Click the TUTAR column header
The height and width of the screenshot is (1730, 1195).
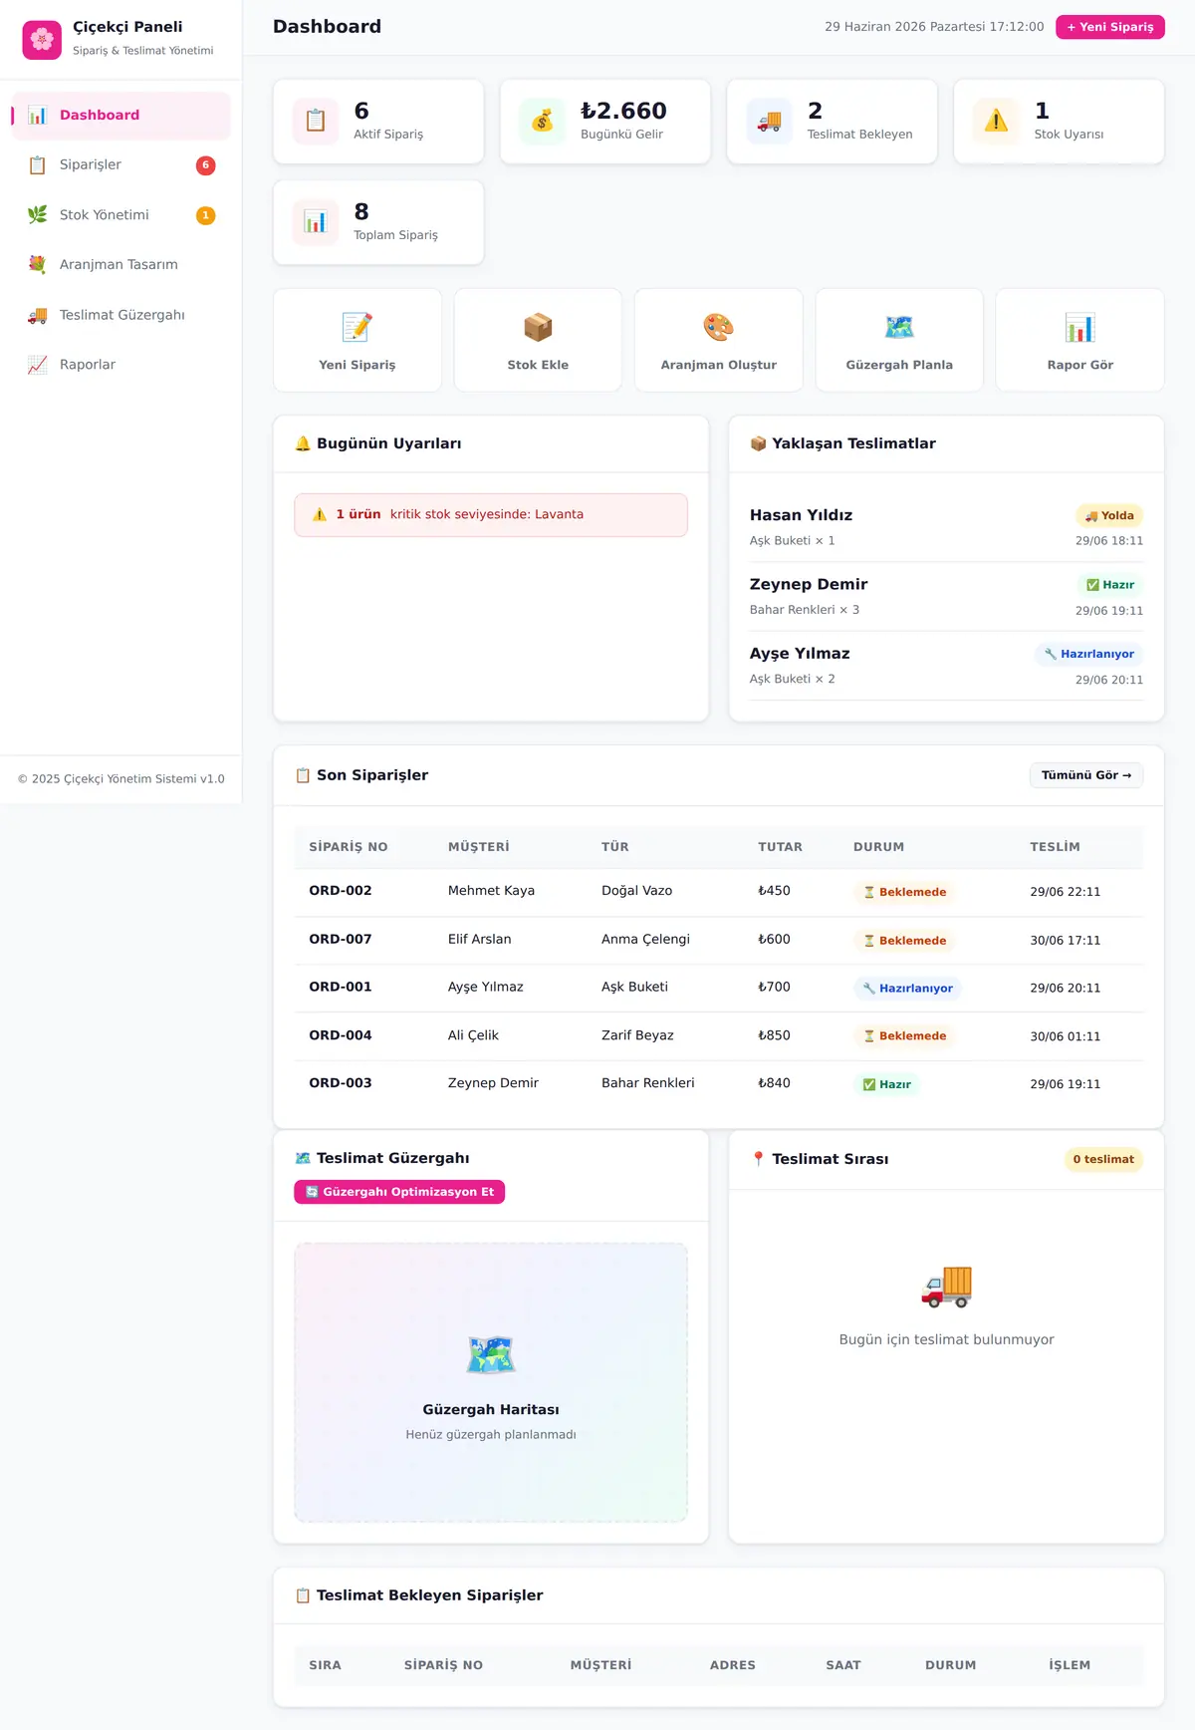[x=781, y=847]
